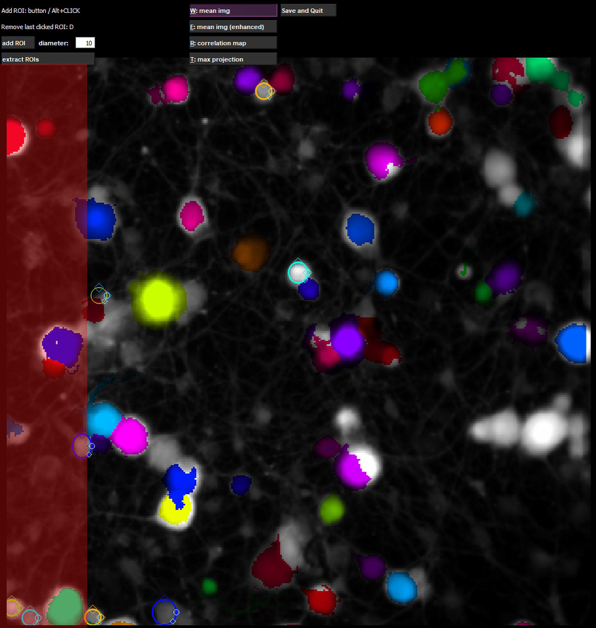Click Save and Quit

308,10
